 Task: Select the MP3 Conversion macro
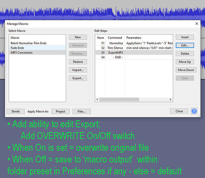(37, 53)
